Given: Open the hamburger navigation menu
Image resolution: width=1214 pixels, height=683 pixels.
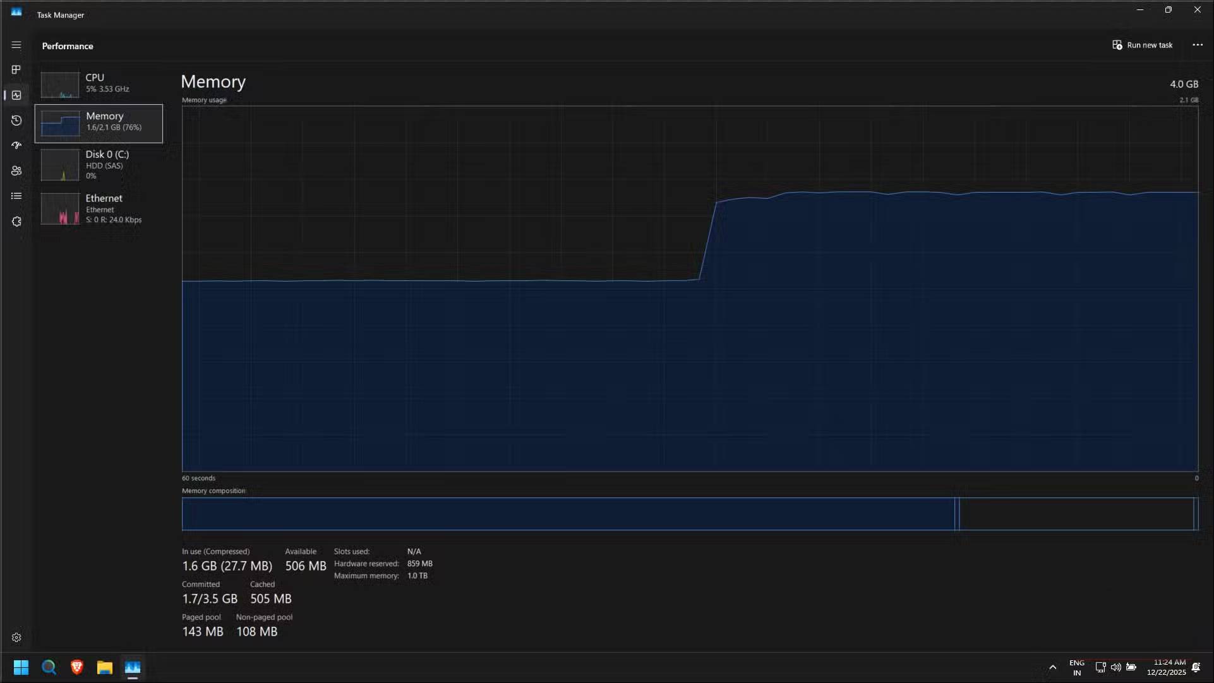Looking at the screenshot, I should tap(16, 45).
